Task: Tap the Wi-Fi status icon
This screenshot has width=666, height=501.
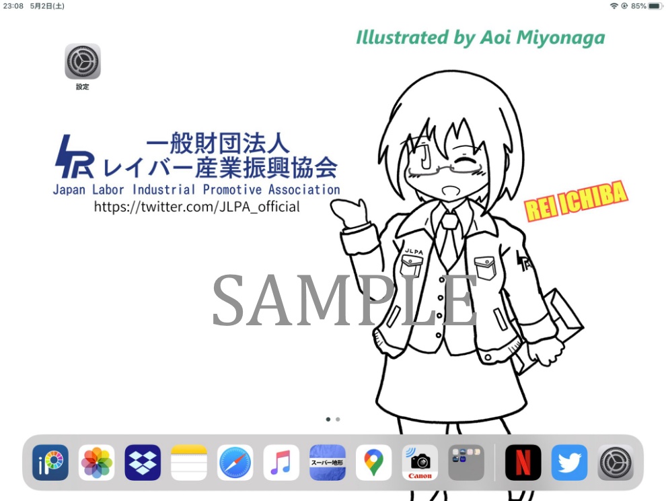Action: [x=614, y=6]
